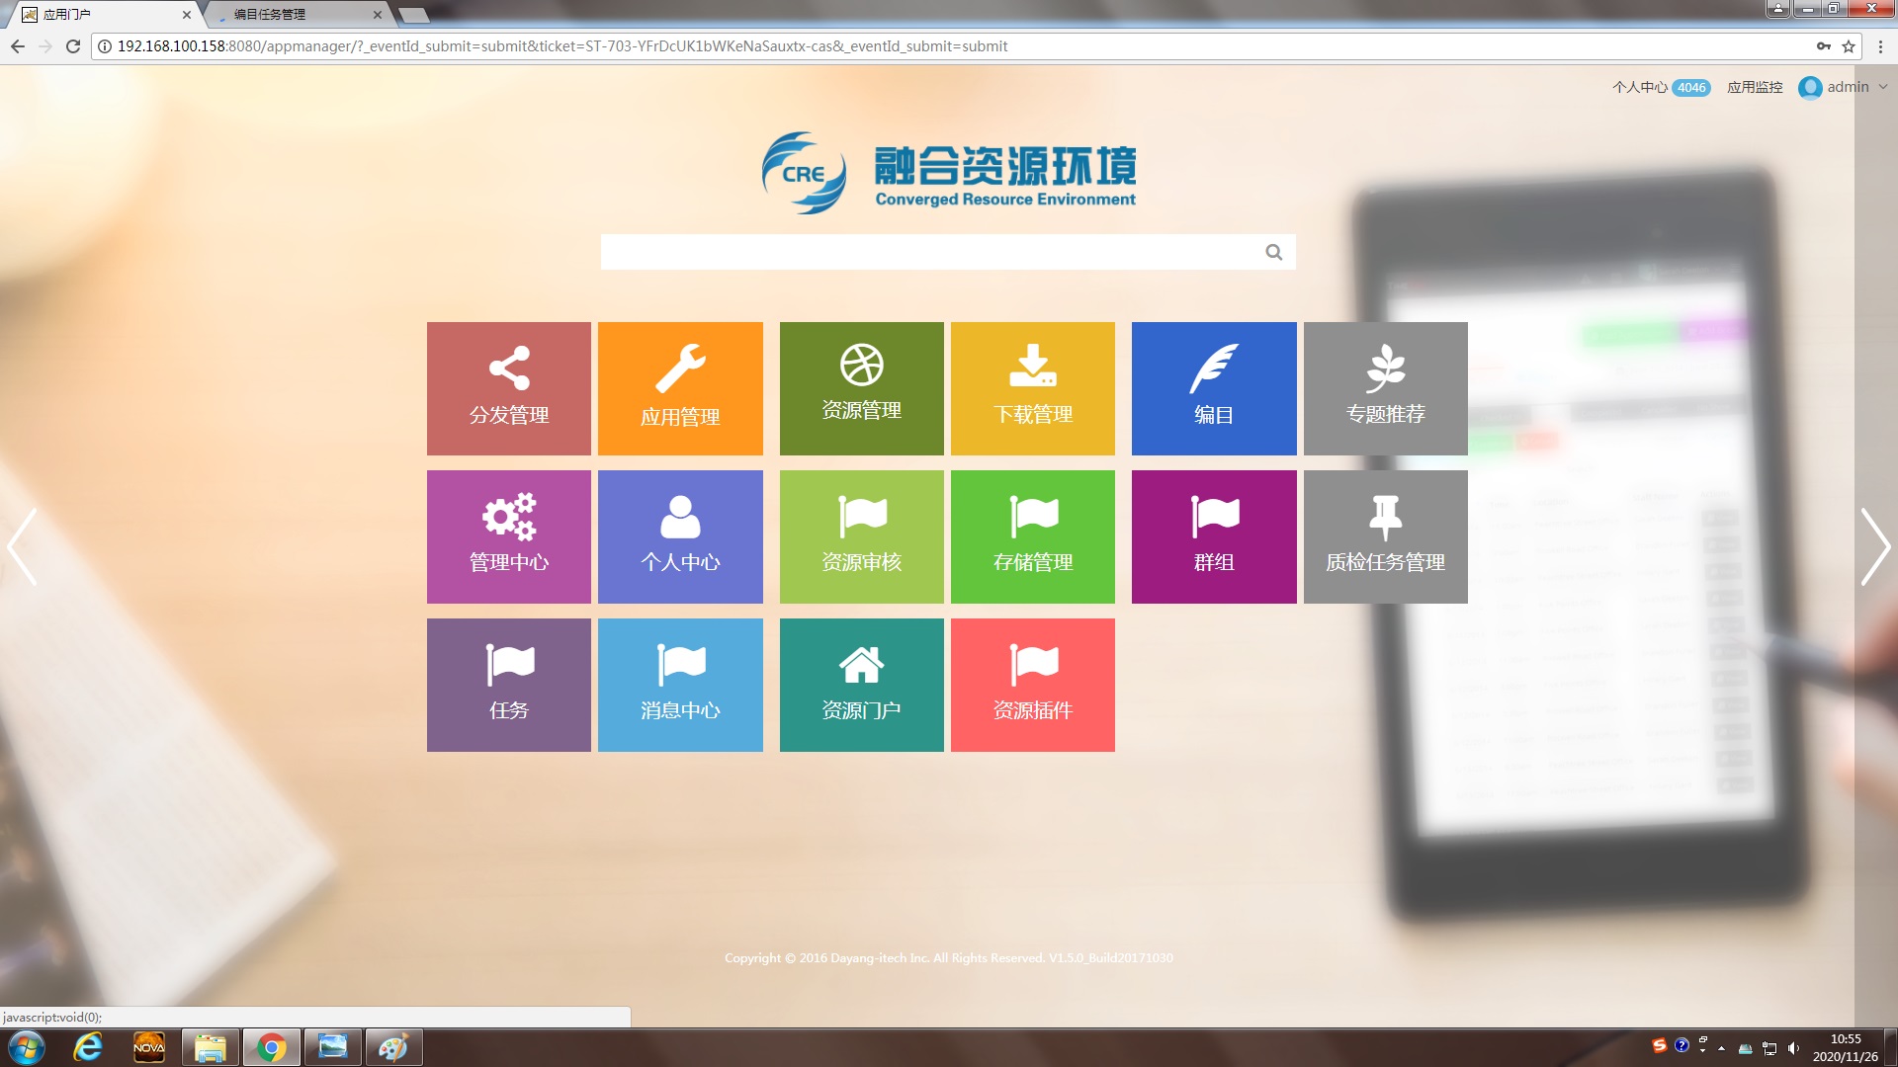Switch to the 编目任务管理 browser tab
The height and width of the screenshot is (1067, 1898).
pos(287,15)
